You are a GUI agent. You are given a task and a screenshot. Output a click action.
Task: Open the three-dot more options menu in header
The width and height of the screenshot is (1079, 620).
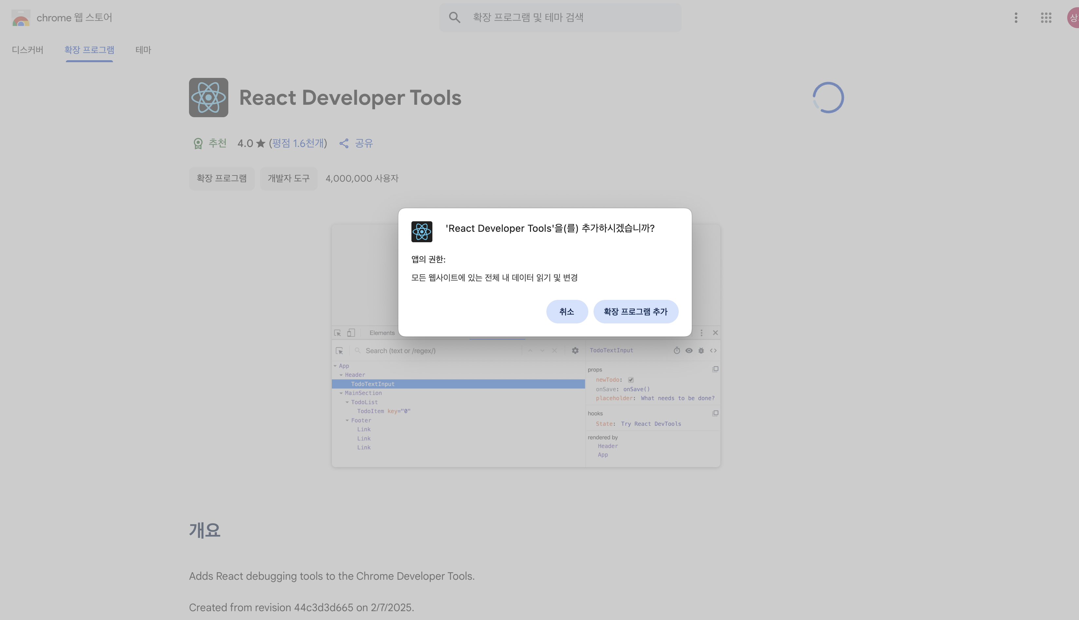pyautogui.click(x=1016, y=17)
